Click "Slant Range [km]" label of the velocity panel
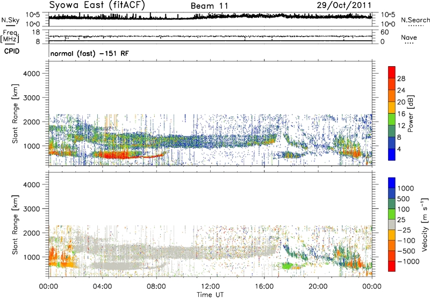 point(16,224)
